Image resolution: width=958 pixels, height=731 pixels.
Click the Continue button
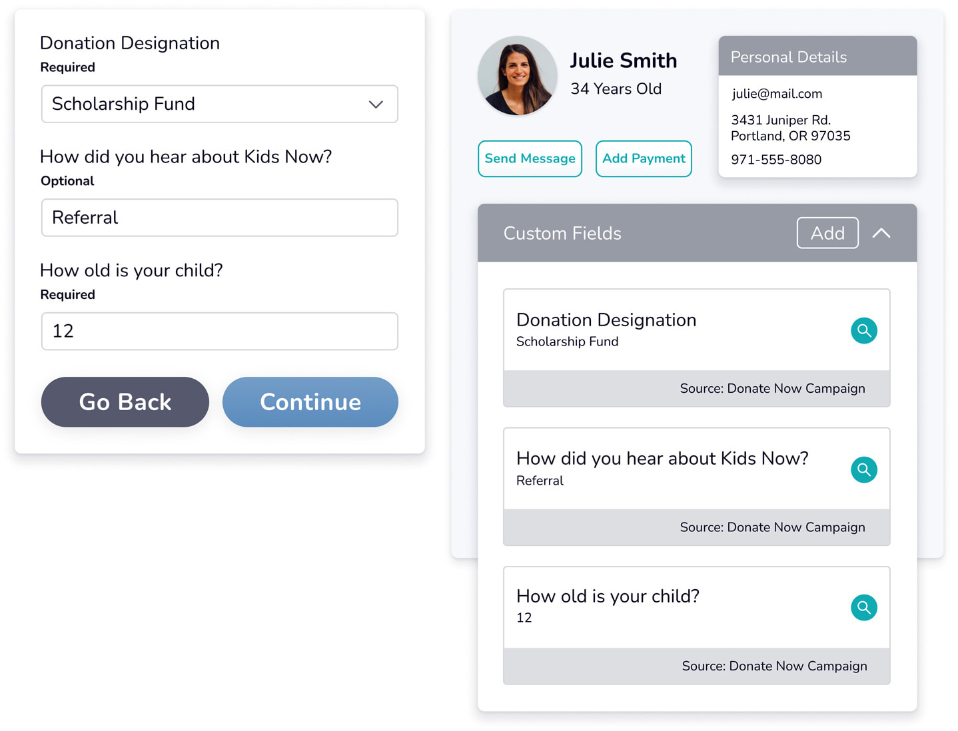(x=310, y=401)
